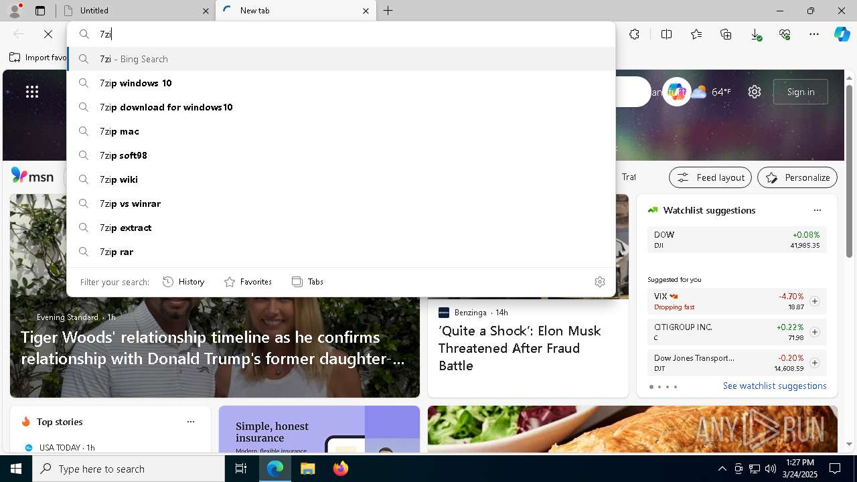Pick the 7zip soft98 suggestion
This screenshot has height=482, width=857.
pos(341,155)
